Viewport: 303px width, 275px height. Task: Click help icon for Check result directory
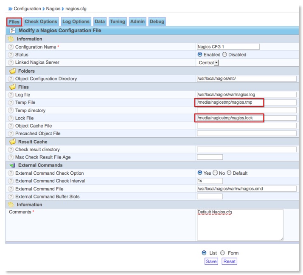coord(11,150)
